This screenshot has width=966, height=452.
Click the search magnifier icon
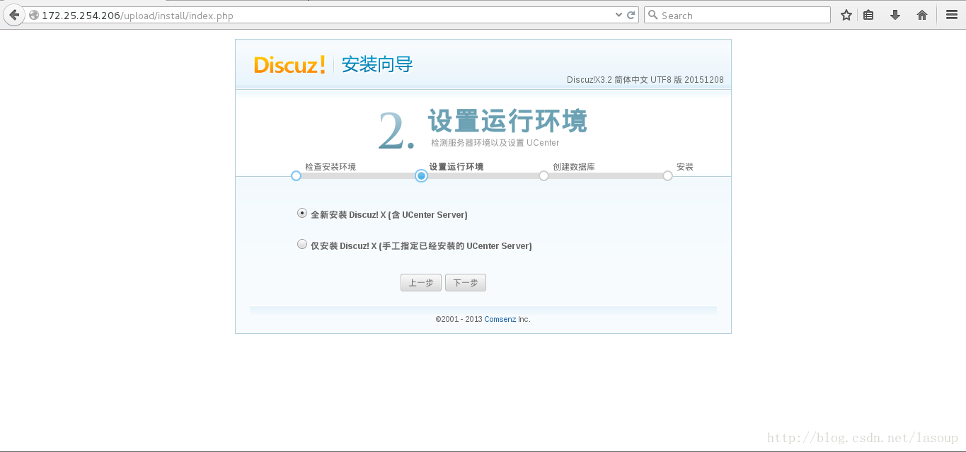coord(653,15)
